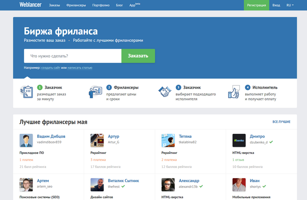Click the username tkalabina82
Viewport: 307px width, 200px height.
click(188, 142)
